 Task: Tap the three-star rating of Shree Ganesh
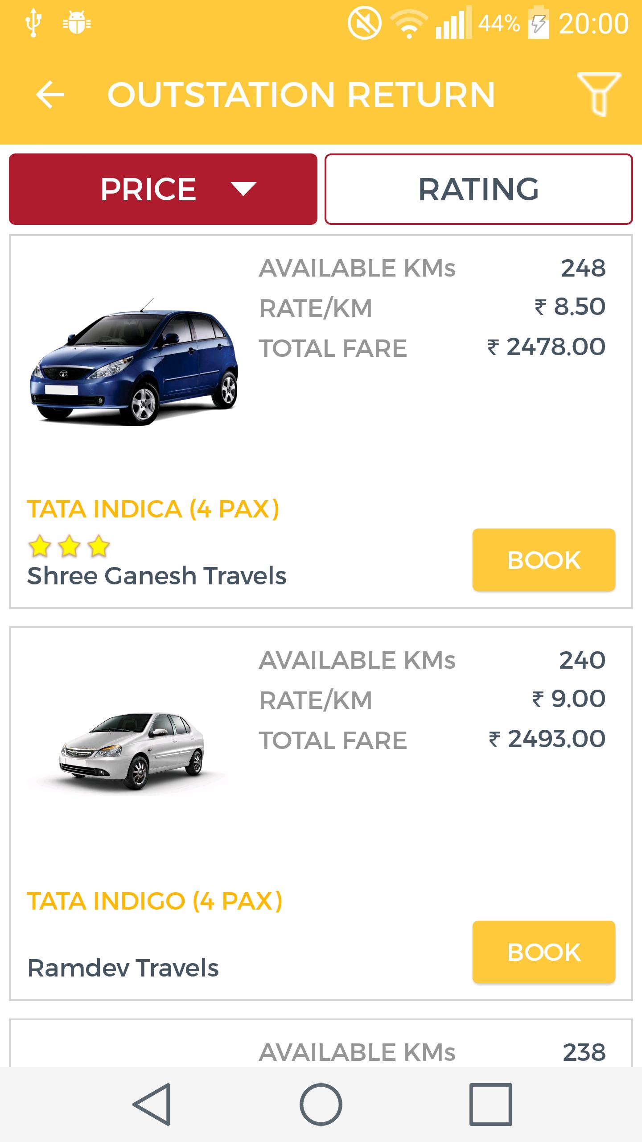69,546
